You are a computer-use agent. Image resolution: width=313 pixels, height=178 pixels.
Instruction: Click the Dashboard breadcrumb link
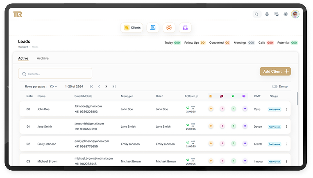click(23, 47)
